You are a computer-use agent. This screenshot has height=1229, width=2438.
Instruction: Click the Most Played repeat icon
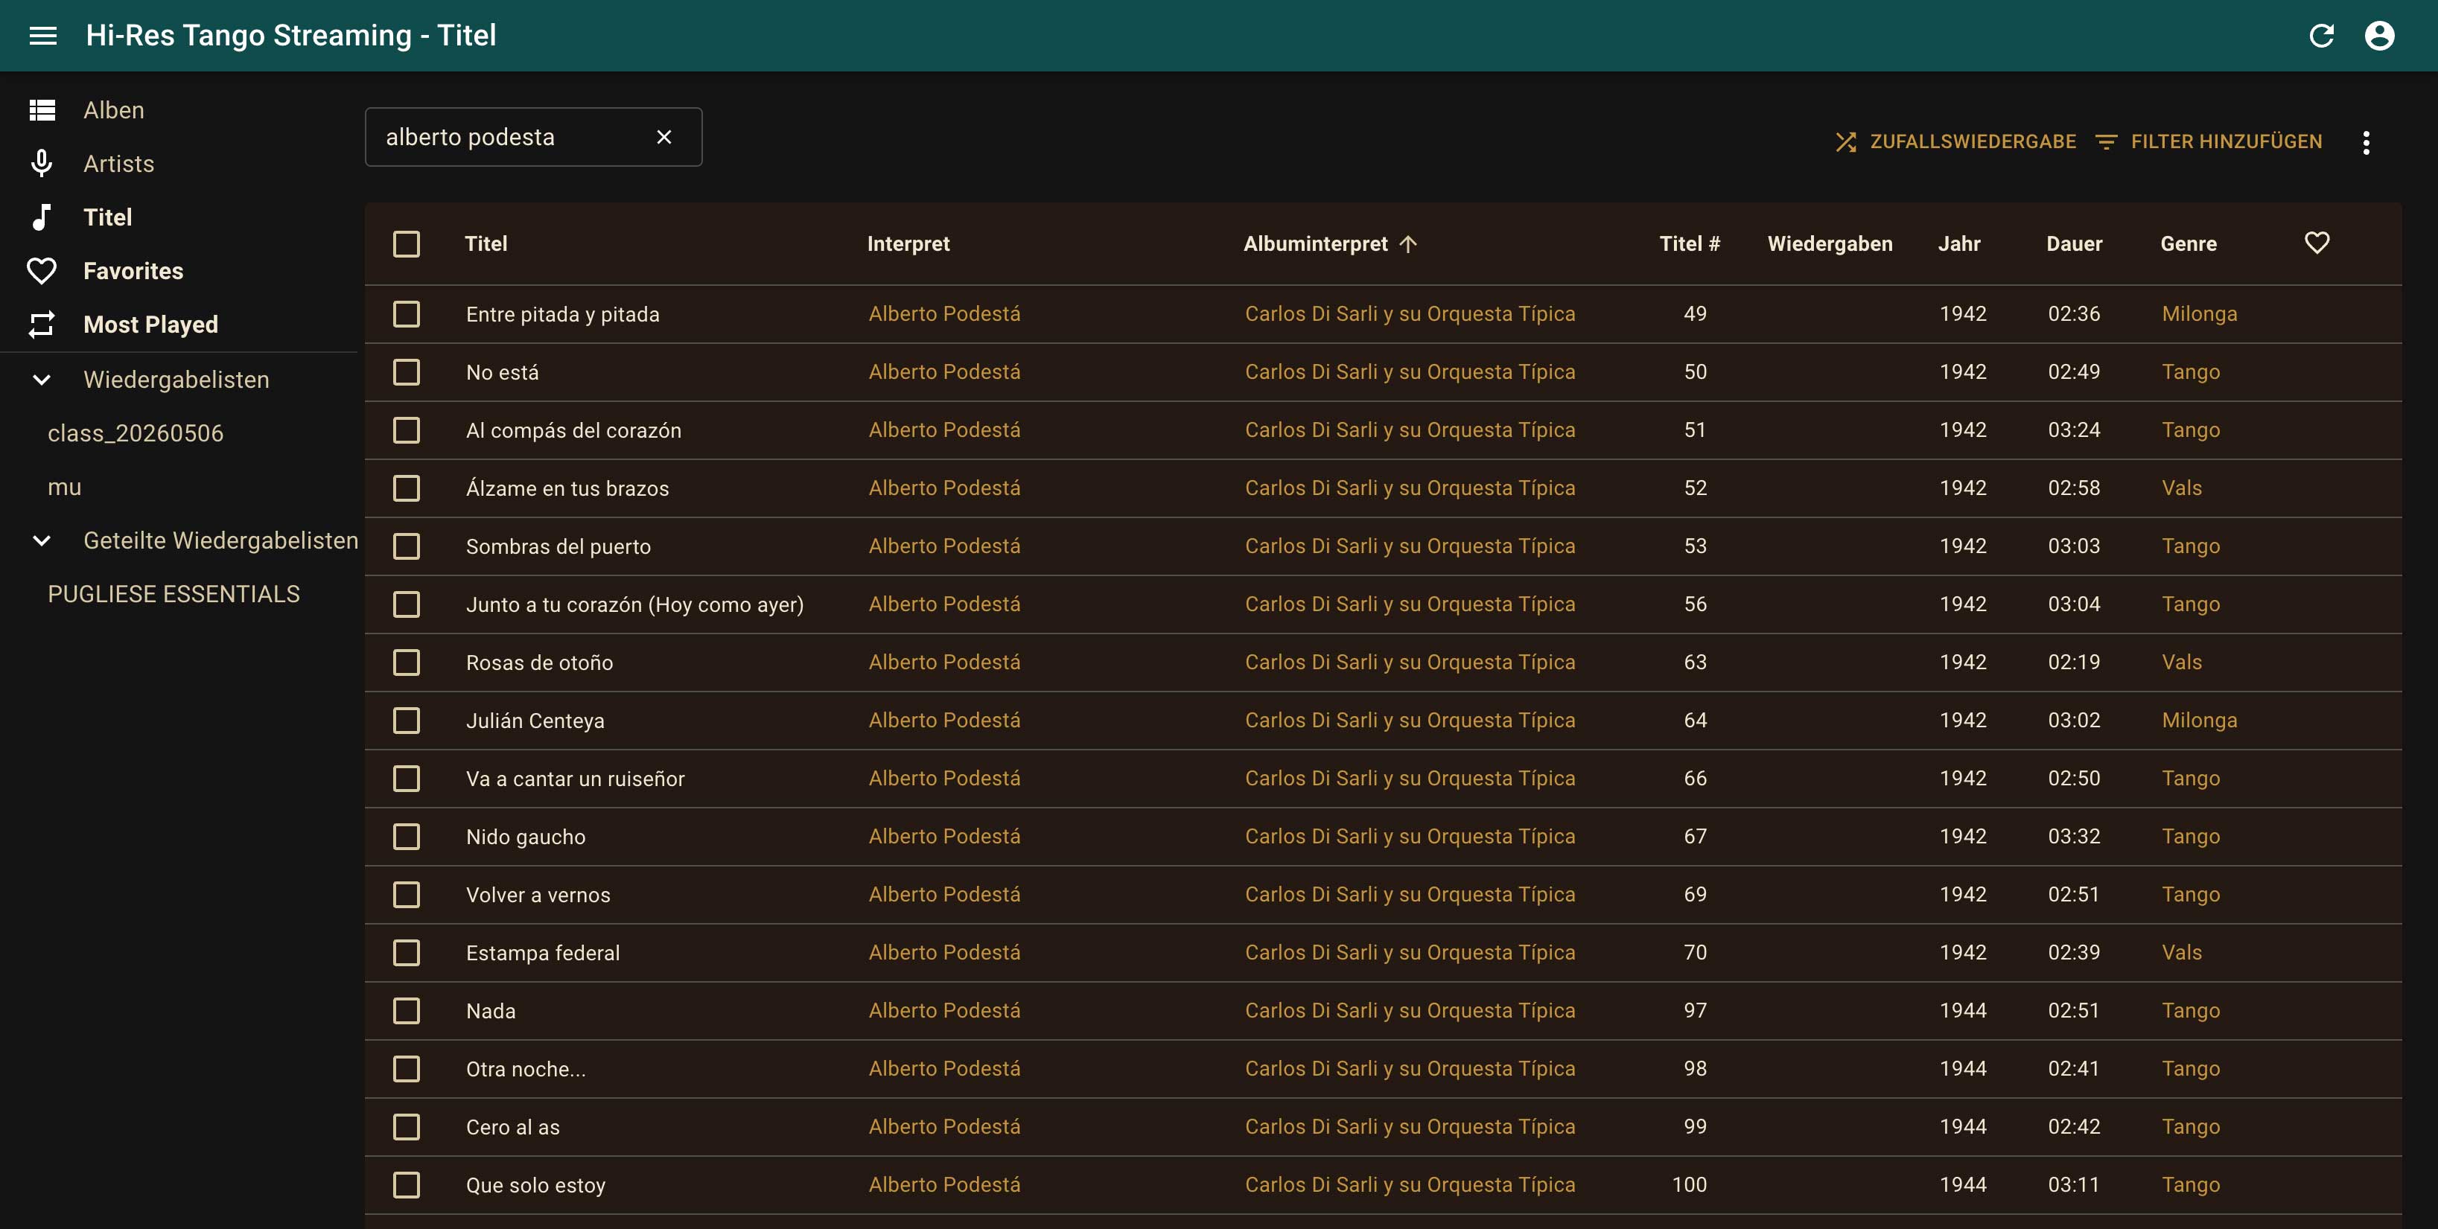click(42, 325)
